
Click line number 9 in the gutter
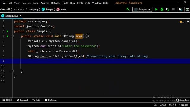(x=3, y=61)
